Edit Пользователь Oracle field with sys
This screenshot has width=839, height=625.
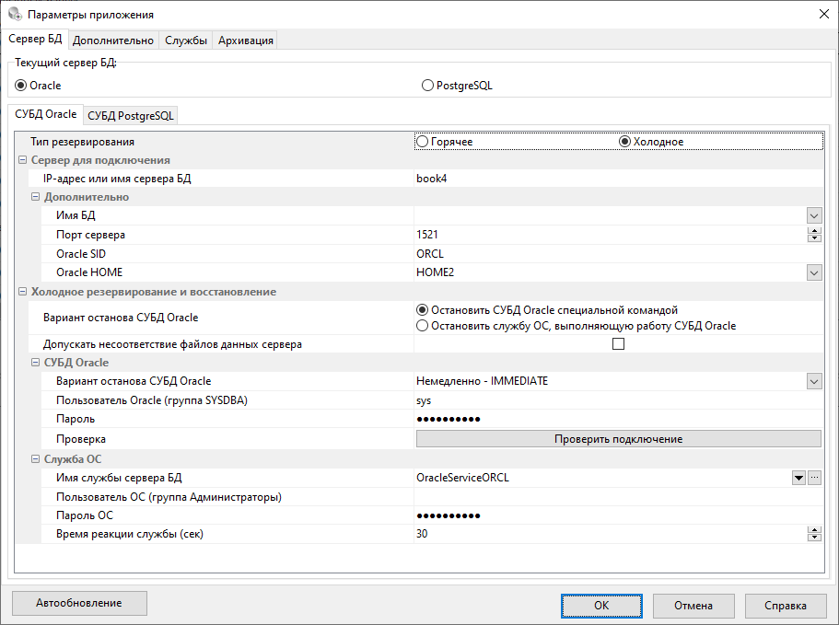619,400
